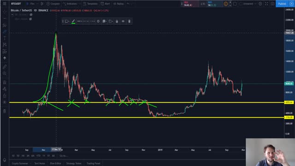Open the bottom-left ideas icon

[5, 160]
